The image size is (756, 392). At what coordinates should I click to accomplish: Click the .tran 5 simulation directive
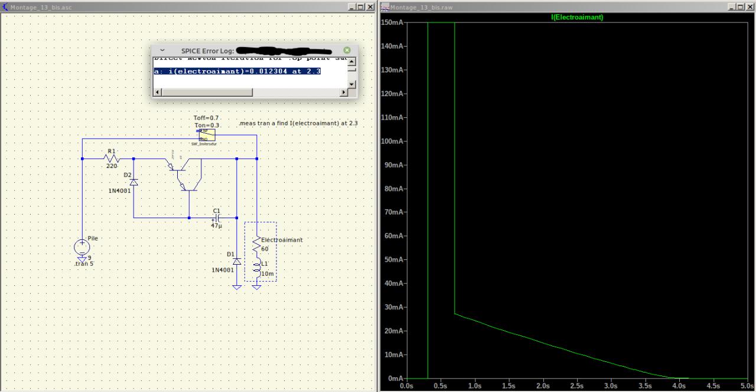pos(84,263)
